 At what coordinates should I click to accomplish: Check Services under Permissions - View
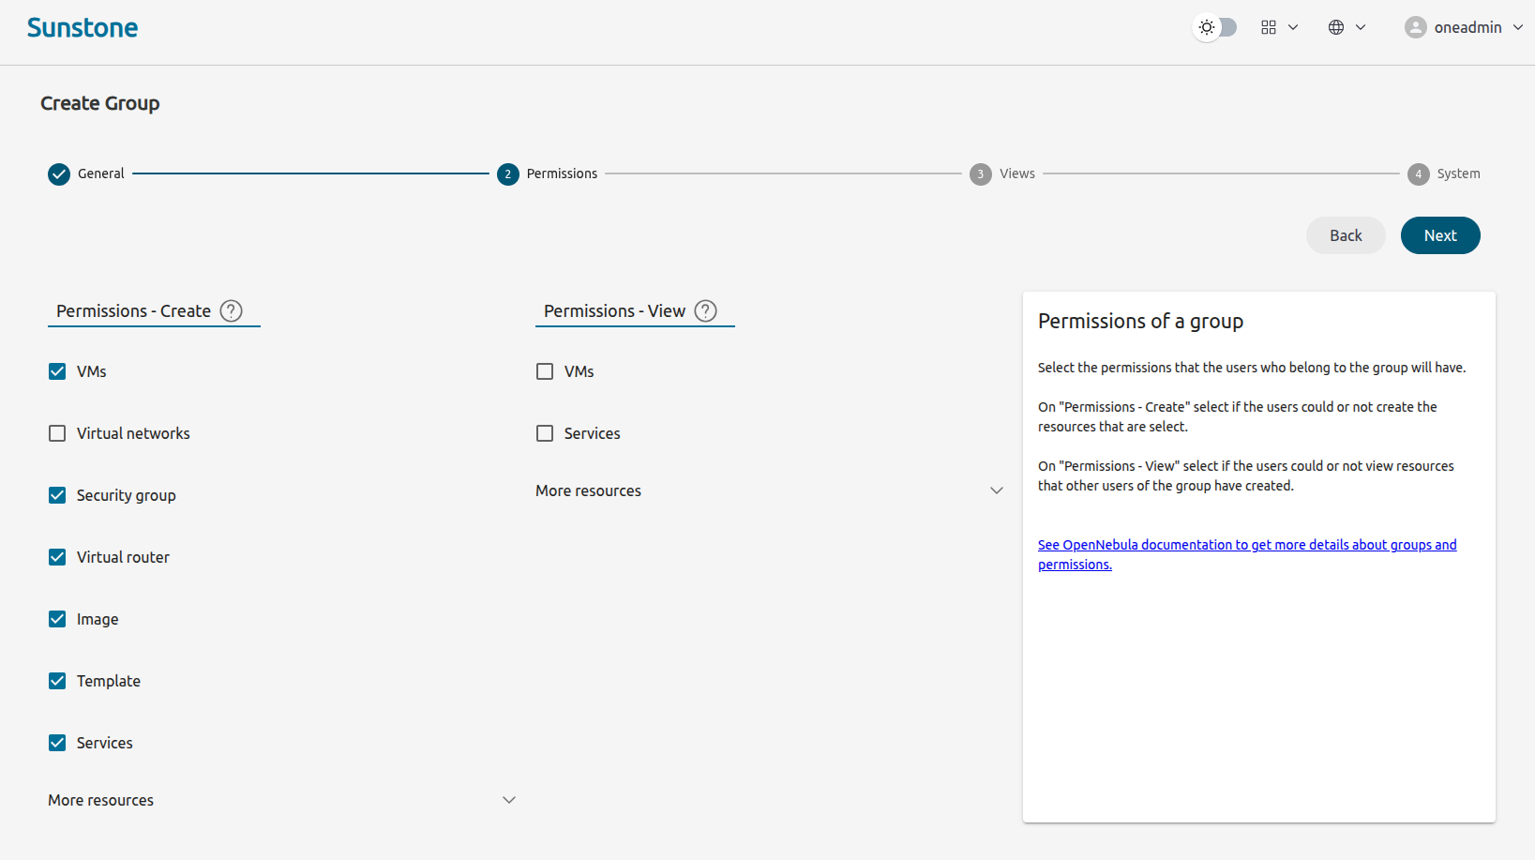545,433
